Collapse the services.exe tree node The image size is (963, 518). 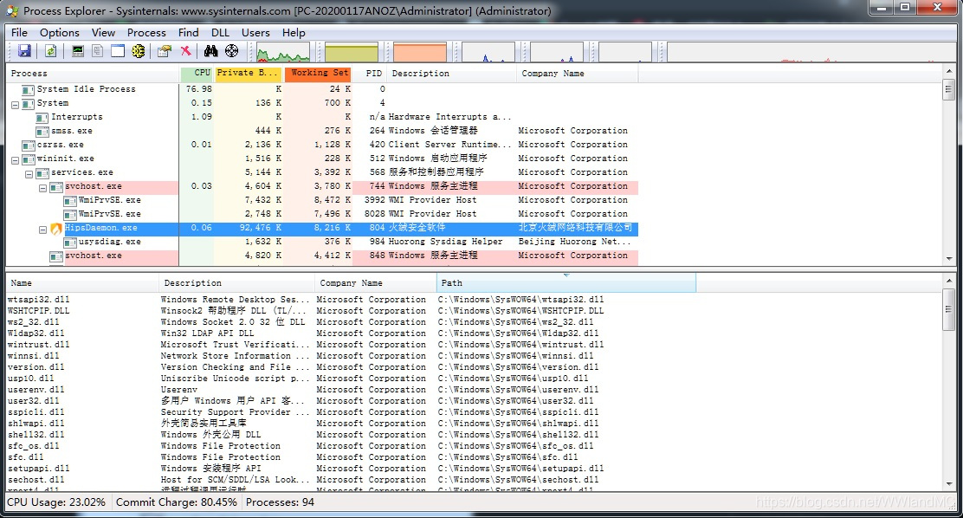pos(29,174)
